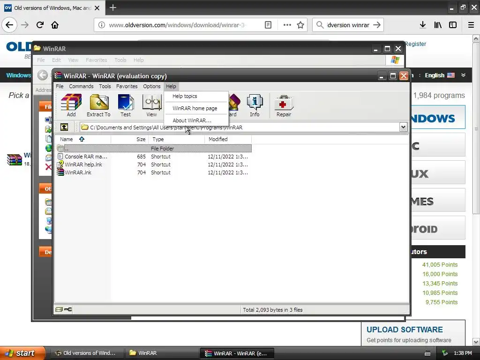The image size is (480, 360).
Task: Select the parent folder '..' row
Action: pyautogui.click(x=154, y=149)
